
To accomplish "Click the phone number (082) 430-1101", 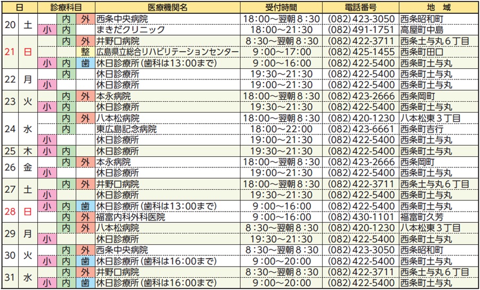I will coord(360,217).
